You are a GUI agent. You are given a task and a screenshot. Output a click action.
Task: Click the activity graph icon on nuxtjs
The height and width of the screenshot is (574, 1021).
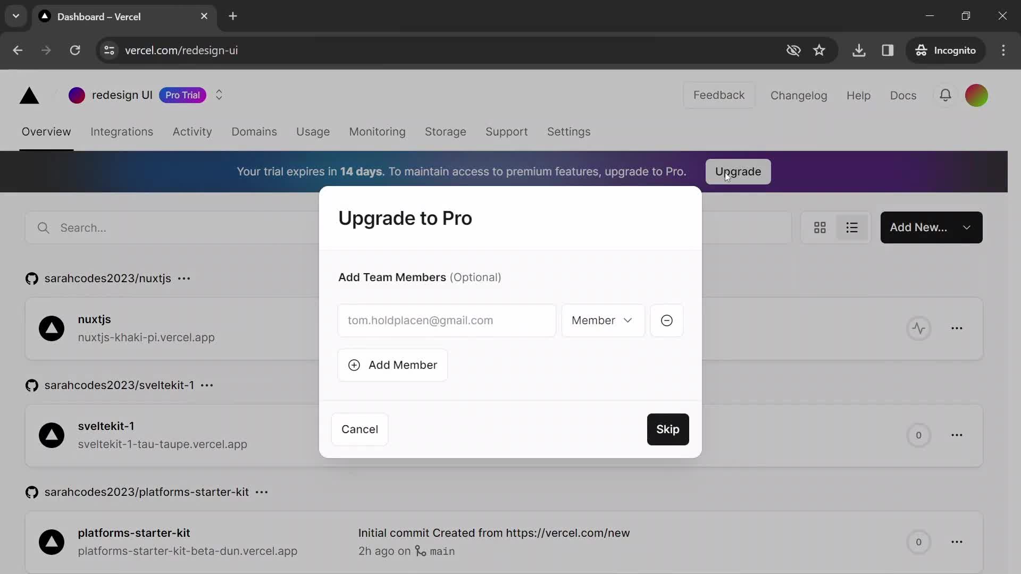point(918,328)
